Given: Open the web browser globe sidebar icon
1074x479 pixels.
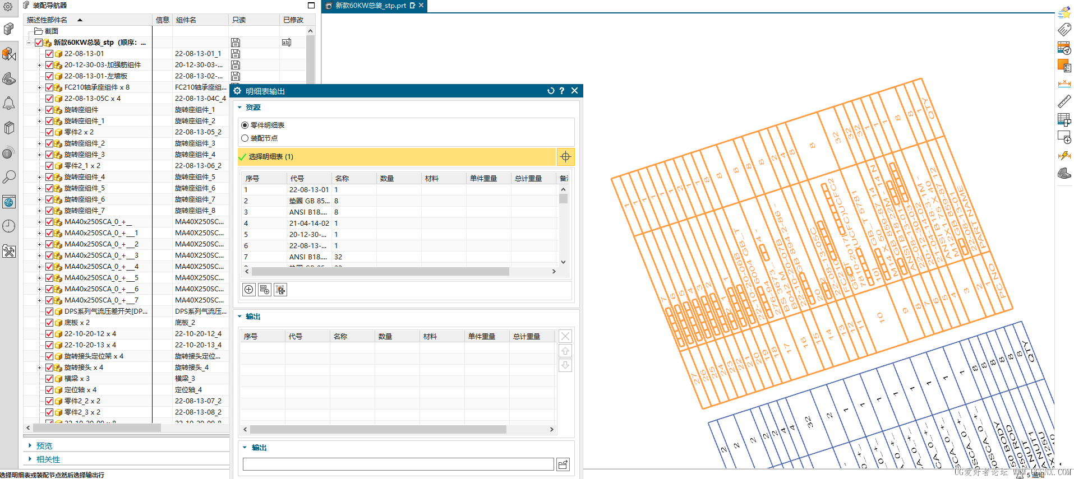Looking at the screenshot, I should (x=8, y=202).
